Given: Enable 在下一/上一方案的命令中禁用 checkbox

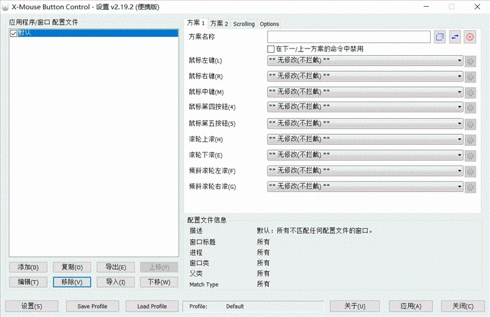Looking at the screenshot, I should [271, 48].
